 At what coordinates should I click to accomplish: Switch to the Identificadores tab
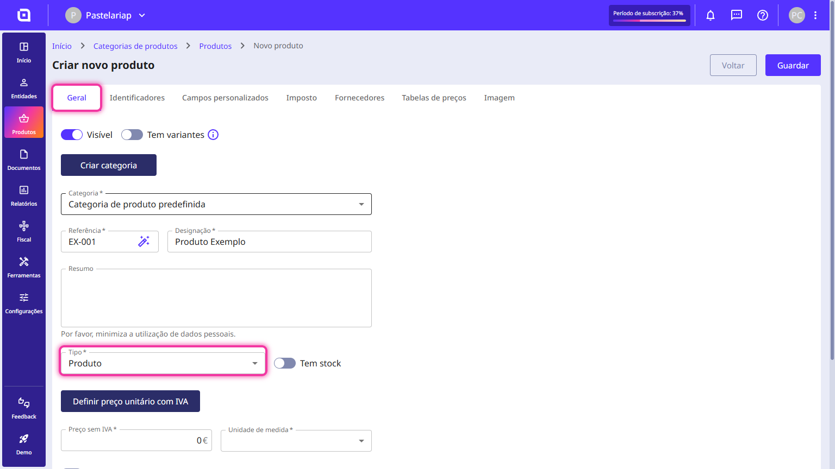[x=137, y=98]
